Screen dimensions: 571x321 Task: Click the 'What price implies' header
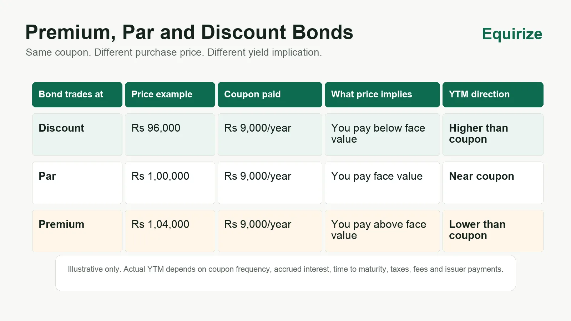click(x=382, y=95)
